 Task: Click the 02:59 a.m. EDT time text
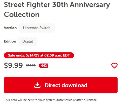[57, 55]
